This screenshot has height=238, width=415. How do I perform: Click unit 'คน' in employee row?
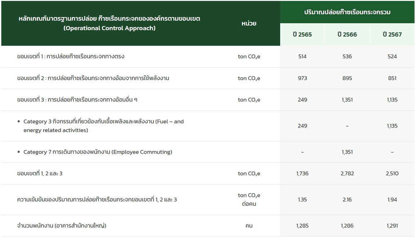point(249,226)
